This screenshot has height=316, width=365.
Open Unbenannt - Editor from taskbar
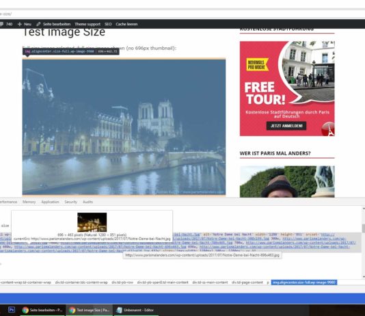135,310
